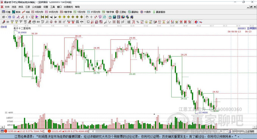Select the target circle crosshair tool
This screenshot has height=139, width=257.
51,22
